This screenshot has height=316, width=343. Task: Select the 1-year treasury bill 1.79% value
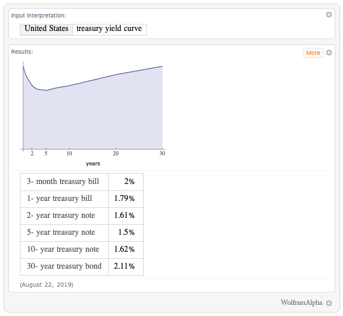(x=124, y=199)
